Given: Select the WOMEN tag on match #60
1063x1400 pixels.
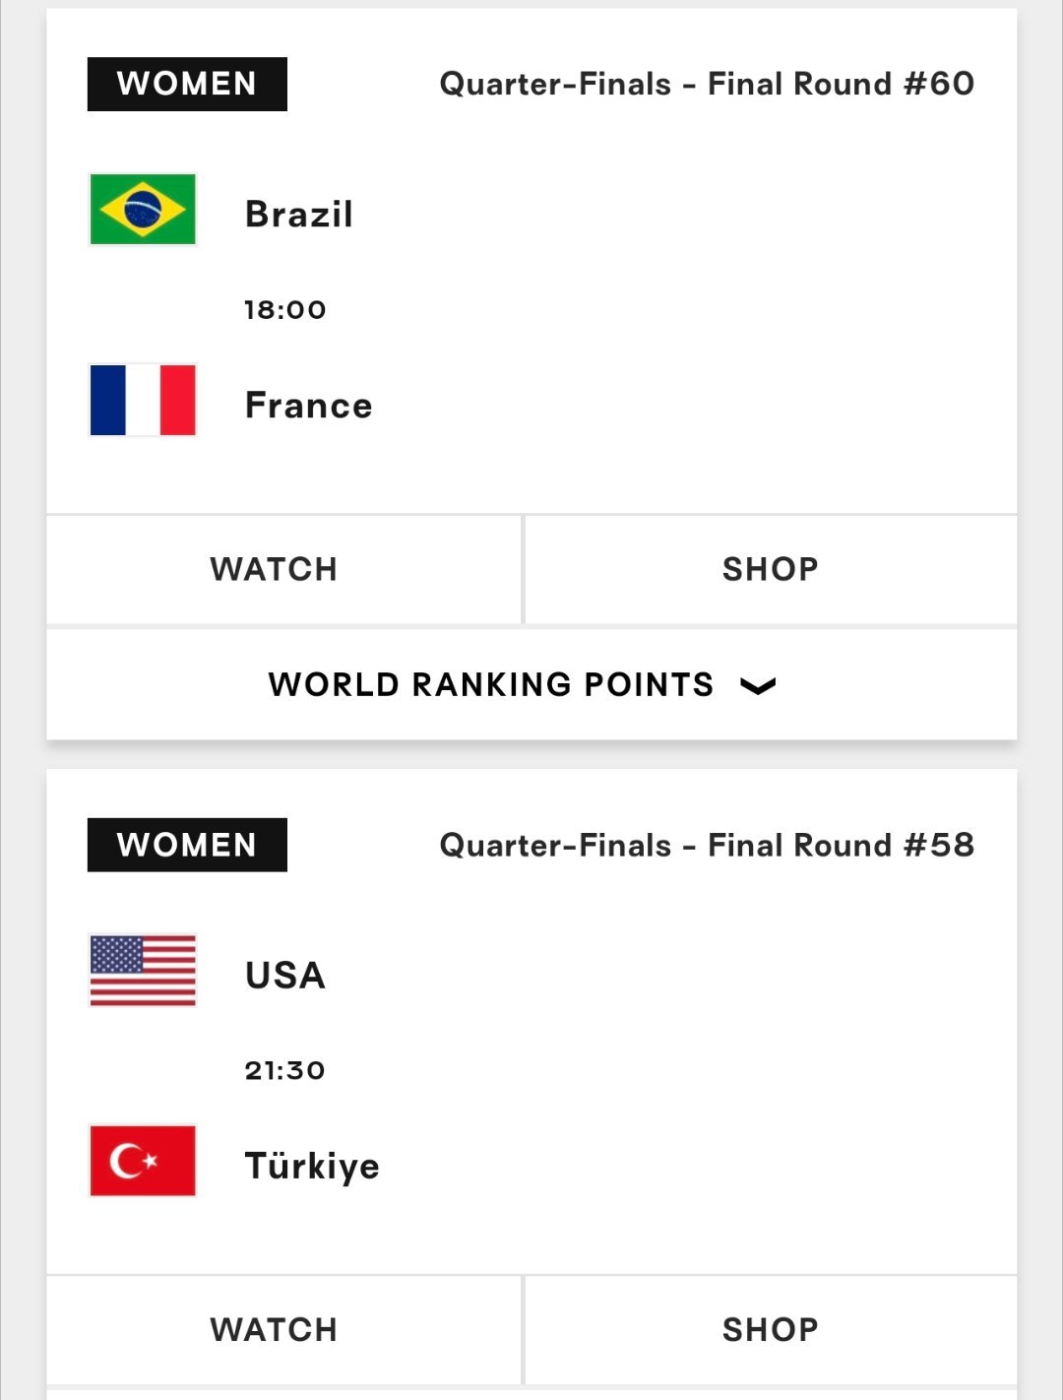Looking at the screenshot, I should tap(187, 84).
